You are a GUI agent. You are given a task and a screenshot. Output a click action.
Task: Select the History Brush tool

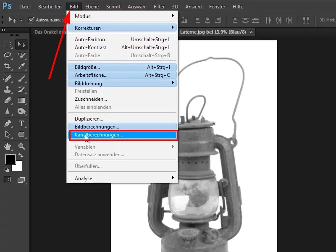tap(21, 89)
